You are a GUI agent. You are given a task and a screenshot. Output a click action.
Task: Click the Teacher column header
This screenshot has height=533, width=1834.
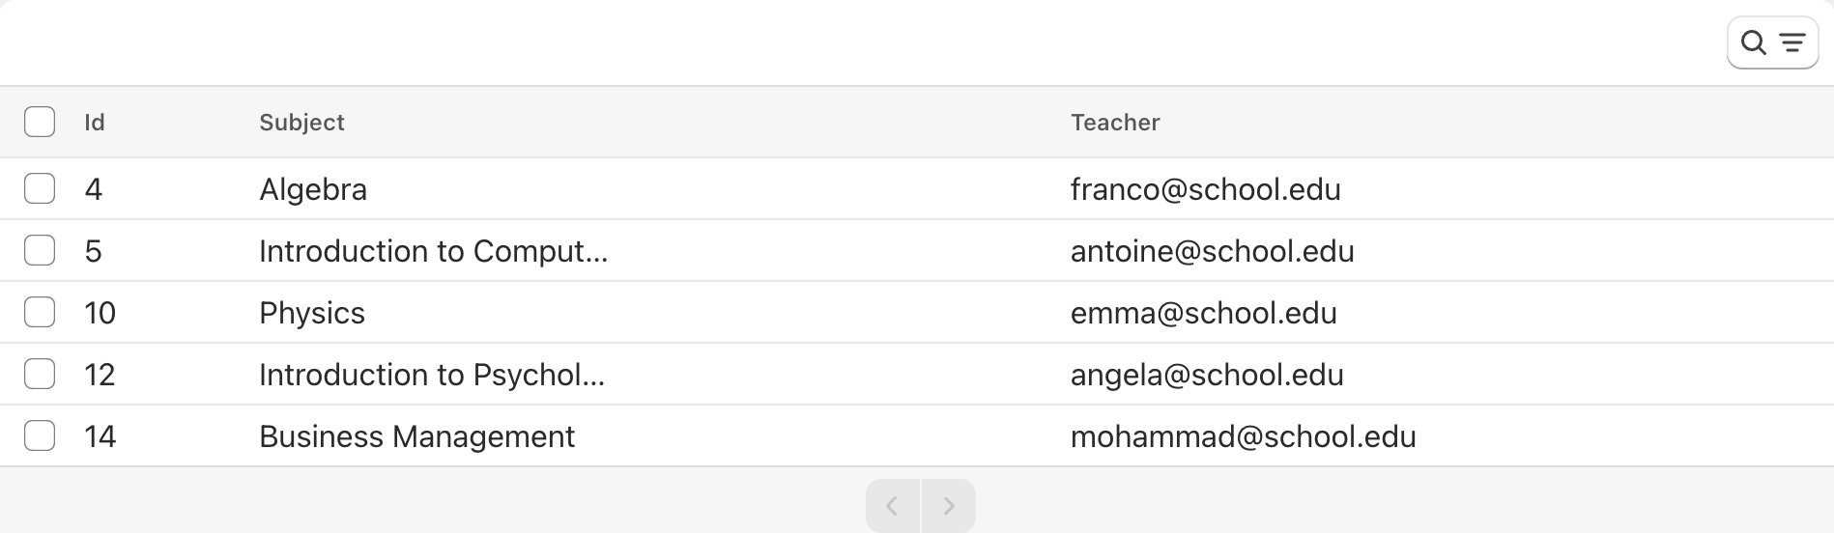point(1115,123)
